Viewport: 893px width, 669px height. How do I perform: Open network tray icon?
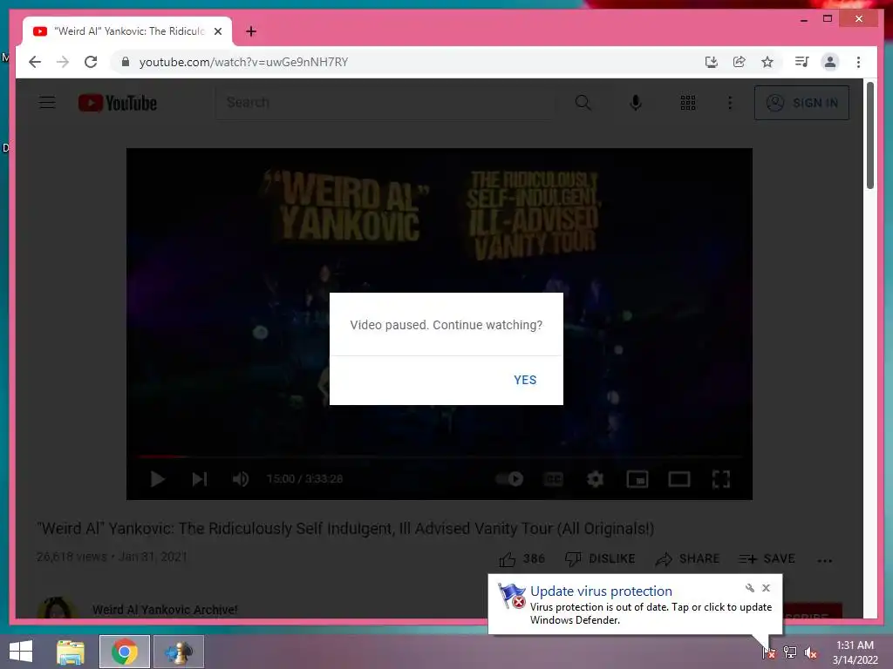coord(790,652)
